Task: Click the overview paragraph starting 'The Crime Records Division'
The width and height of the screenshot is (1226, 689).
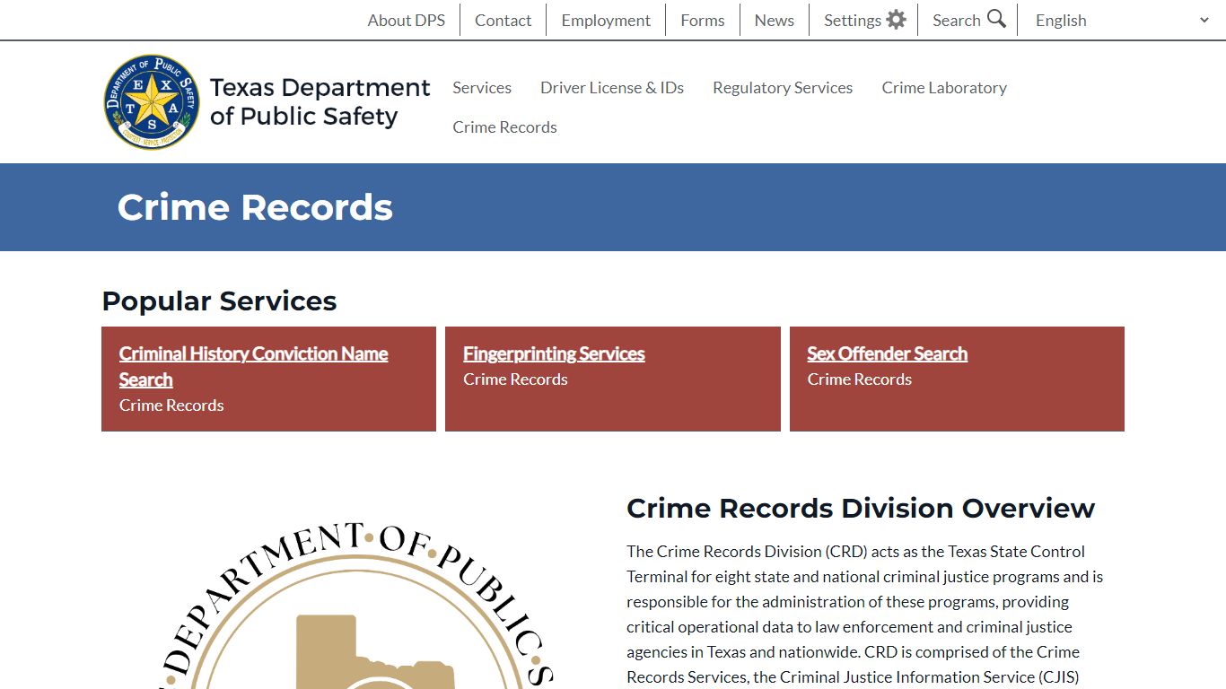Action: click(x=866, y=615)
